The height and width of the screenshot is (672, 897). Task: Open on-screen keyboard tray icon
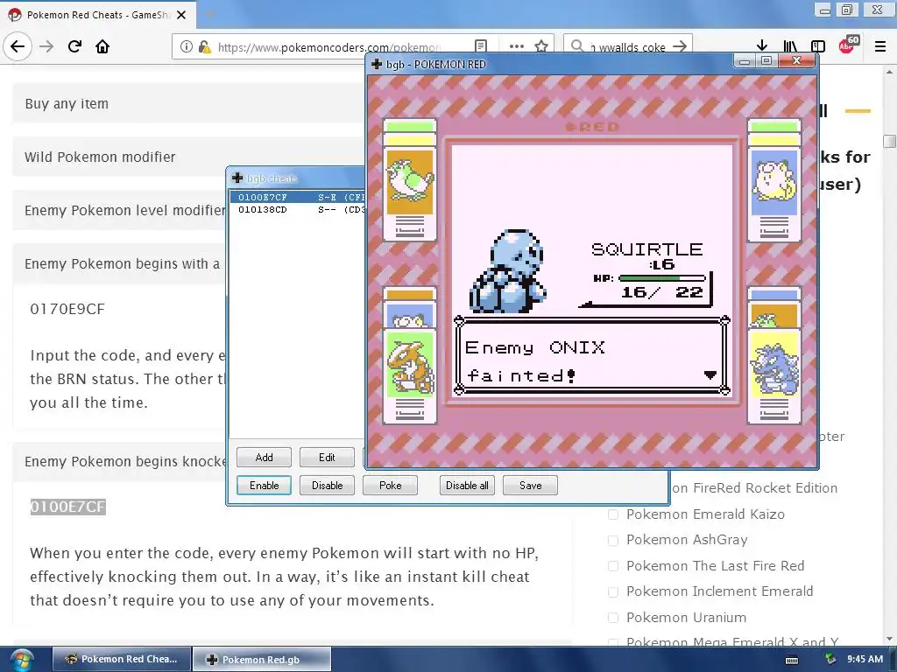[x=792, y=660]
